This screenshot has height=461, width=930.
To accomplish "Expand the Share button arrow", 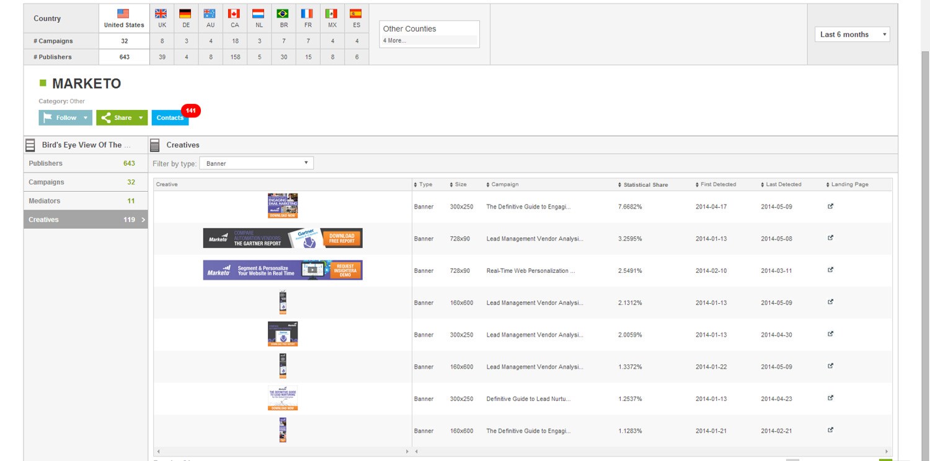I will click(x=141, y=118).
